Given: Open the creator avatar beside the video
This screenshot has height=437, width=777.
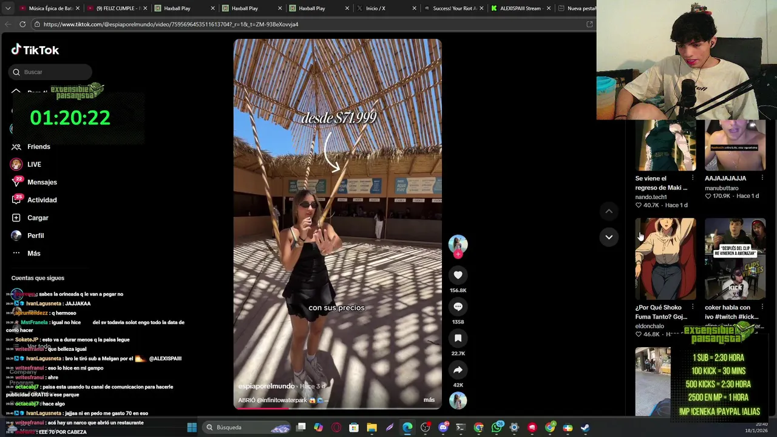Looking at the screenshot, I should pos(458,244).
